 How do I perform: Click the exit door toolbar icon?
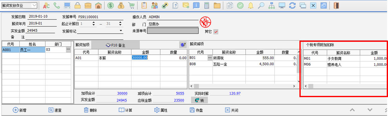(337, 5)
